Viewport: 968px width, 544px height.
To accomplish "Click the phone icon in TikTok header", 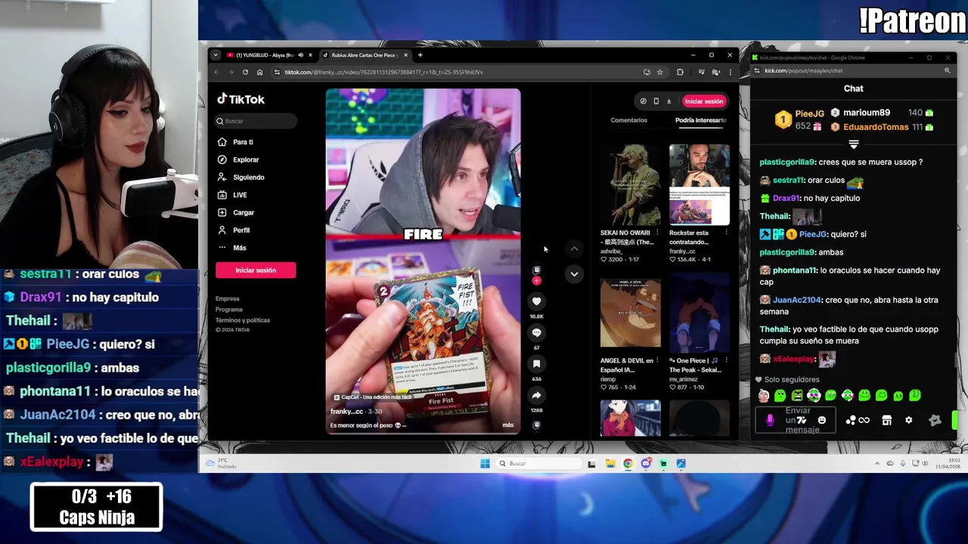I will [656, 101].
